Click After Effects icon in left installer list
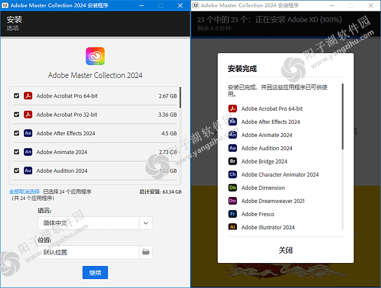Image resolution: width=381 pixels, height=288 pixels. coord(28,133)
